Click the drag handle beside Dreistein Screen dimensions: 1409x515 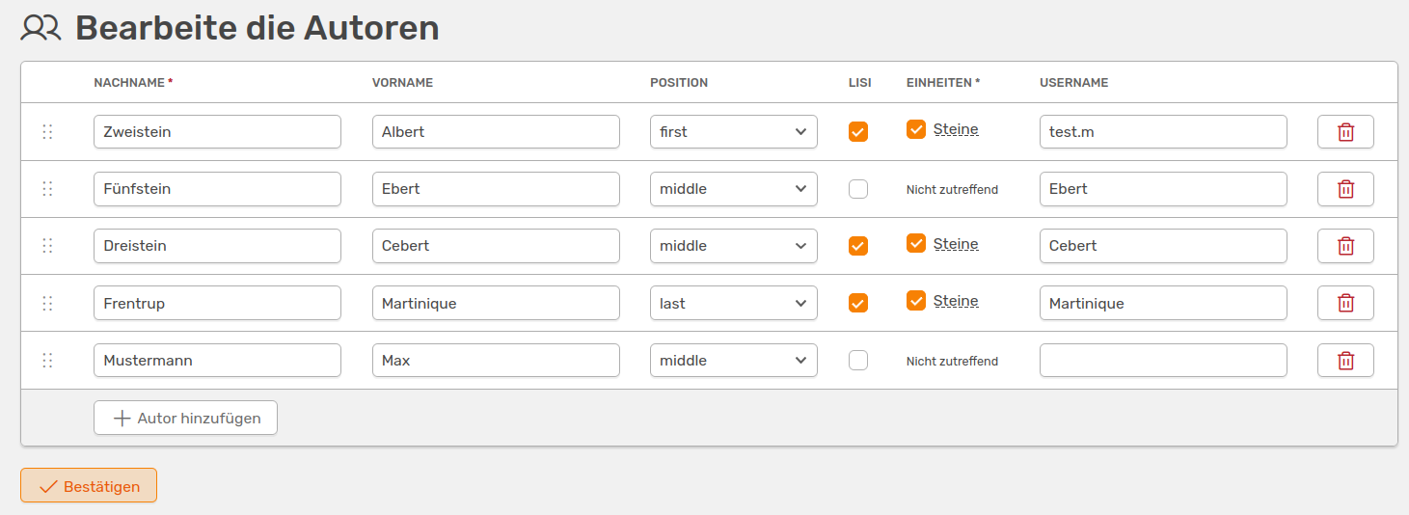[x=47, y=246]
